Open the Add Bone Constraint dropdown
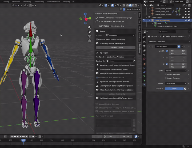Image resolution: width=192 pixels, height=148 pixels. [169, 42]
